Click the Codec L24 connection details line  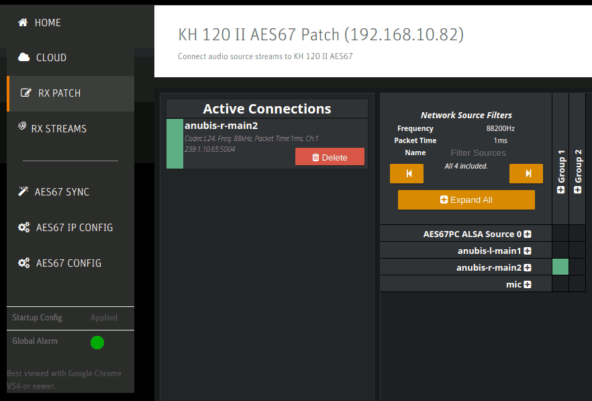pyautogui.click(x=252, y=139)
